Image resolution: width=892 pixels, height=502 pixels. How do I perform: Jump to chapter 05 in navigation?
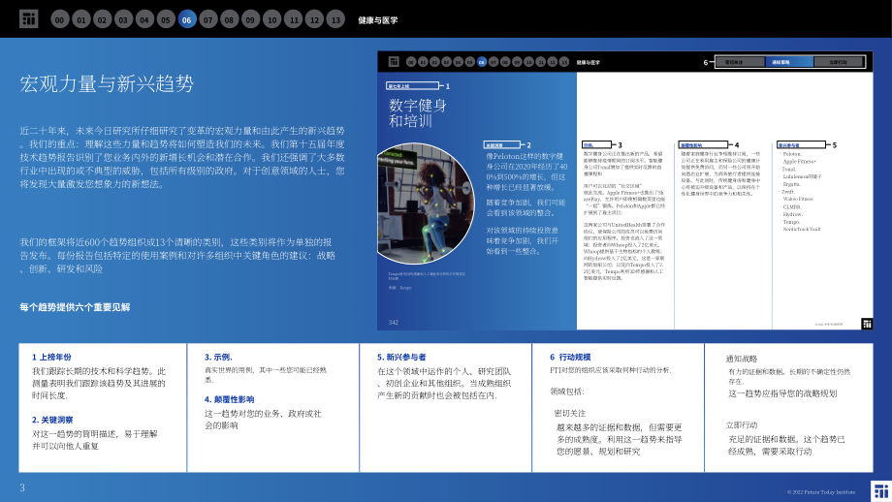click(x=166, y=20)
